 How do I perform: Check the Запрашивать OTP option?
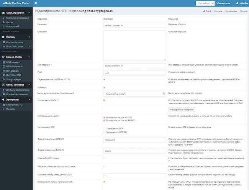(104, 129)
